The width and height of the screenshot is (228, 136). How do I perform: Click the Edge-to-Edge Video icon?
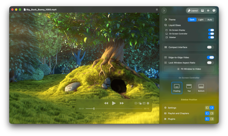pyautogui.click(x=165, y=57)
